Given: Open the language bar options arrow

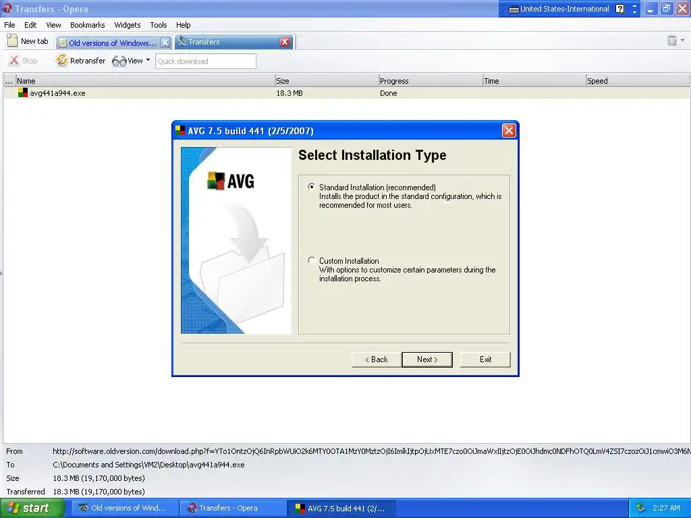Looking at the screenshot, I should point(634,12).
